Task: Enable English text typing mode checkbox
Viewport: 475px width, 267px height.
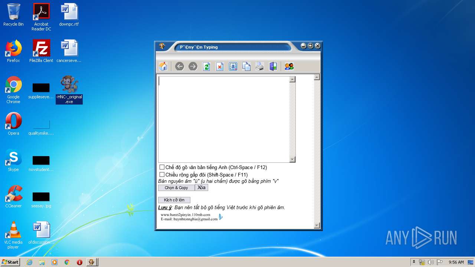Action: pos(162,167)
